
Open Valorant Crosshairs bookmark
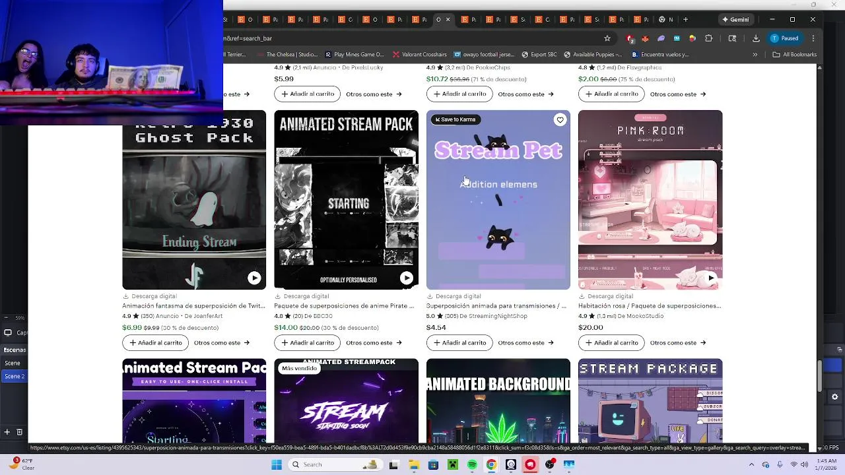pyautogui.click(x=419, y=55)
